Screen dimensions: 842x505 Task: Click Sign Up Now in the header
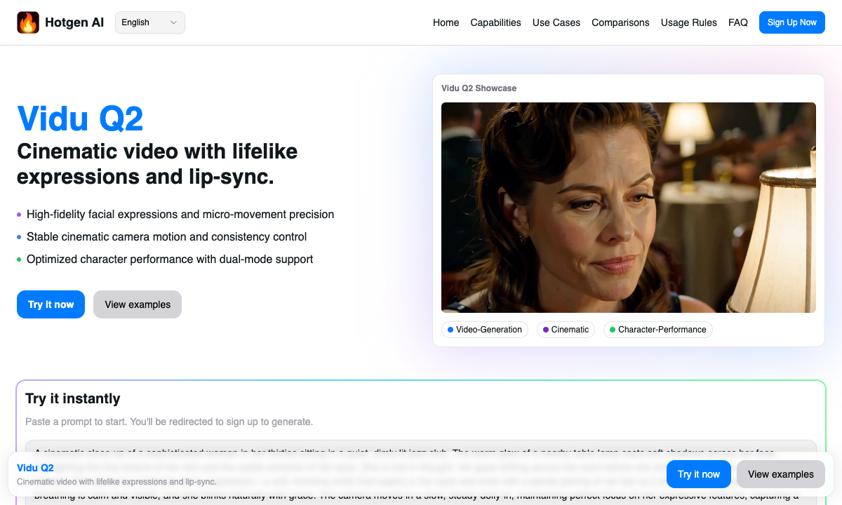(x=791, y=22)
